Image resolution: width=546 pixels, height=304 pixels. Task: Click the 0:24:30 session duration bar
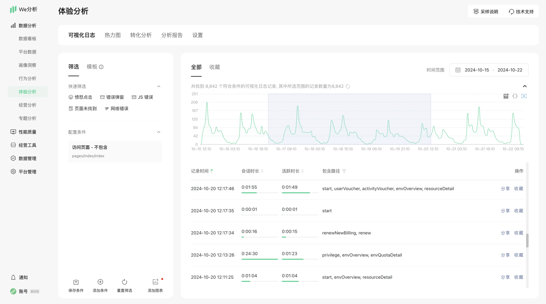[x=260, y=259]
